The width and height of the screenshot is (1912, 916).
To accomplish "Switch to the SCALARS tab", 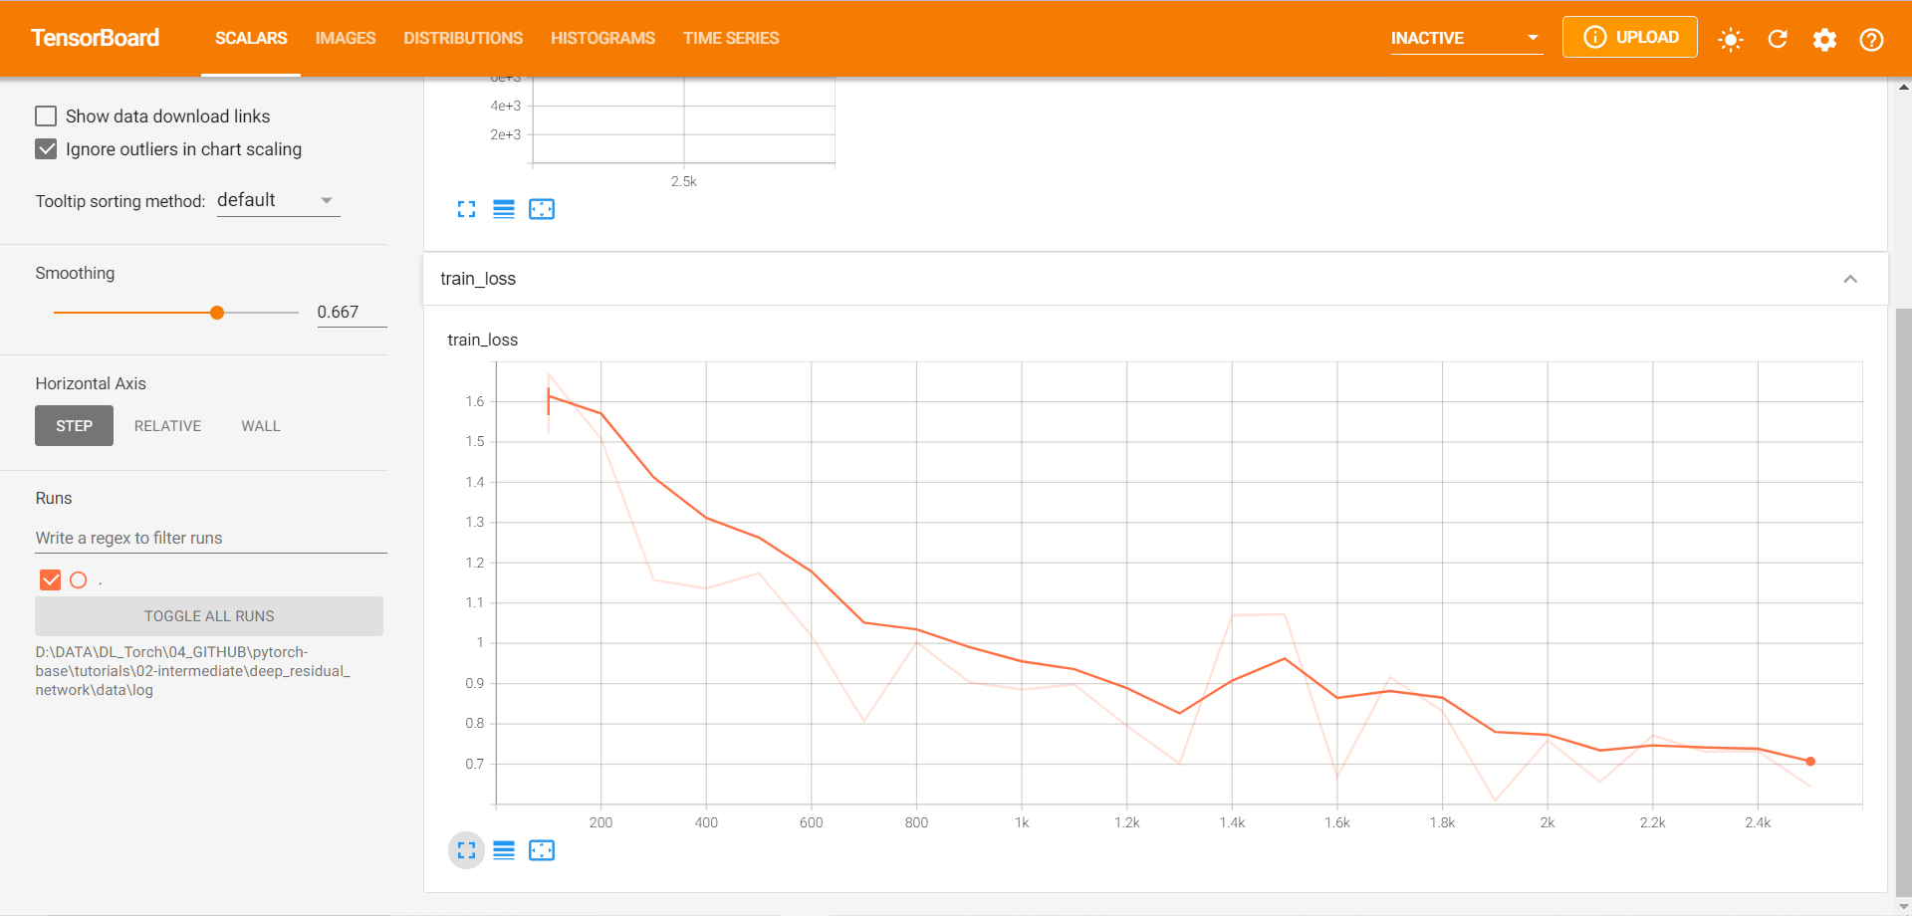I will [x=251, y=38].
